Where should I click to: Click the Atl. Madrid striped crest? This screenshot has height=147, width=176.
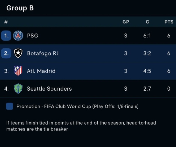point(18,71)
